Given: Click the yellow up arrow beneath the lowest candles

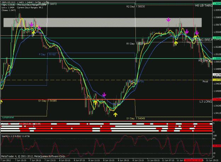Looking at the screenshot, I should (115, 115).
